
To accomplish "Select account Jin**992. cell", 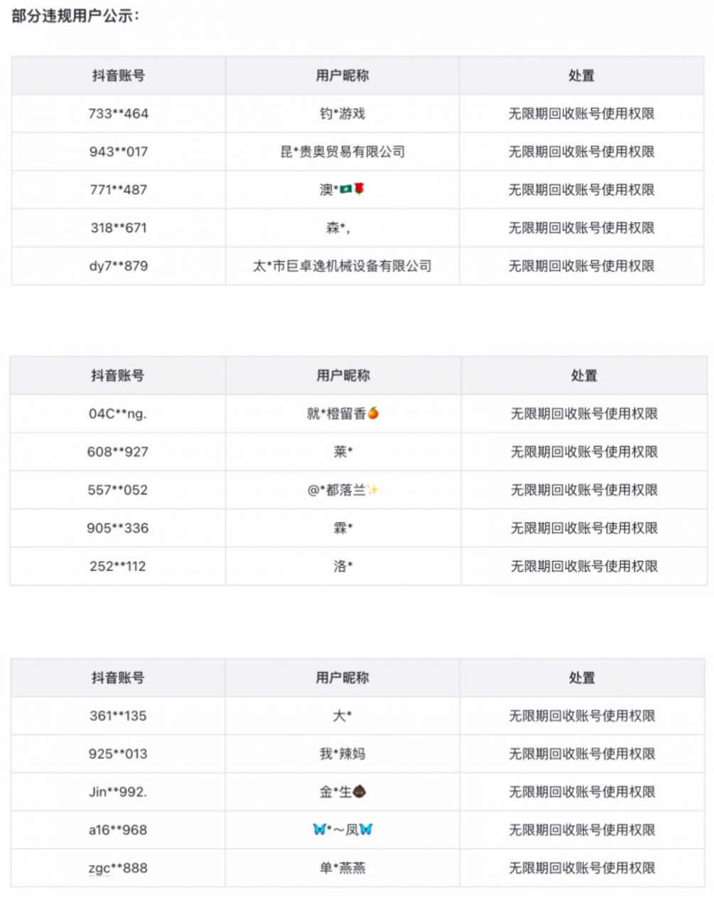I will 118,792.
